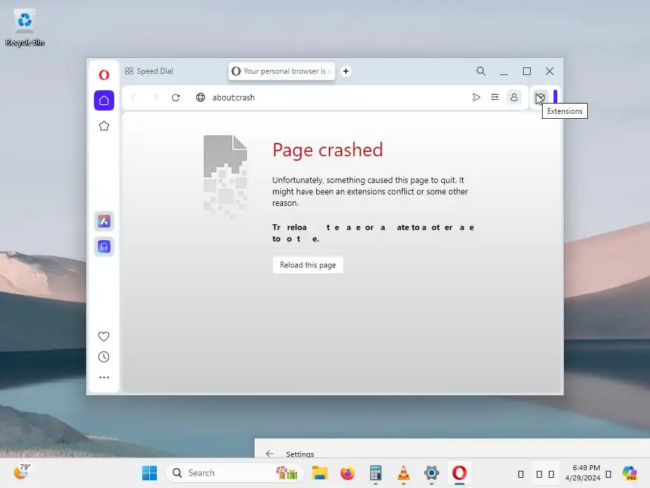650x488 pixels.
Task: Click the back arrow in Settings window
Action: [x=269, y=454]
